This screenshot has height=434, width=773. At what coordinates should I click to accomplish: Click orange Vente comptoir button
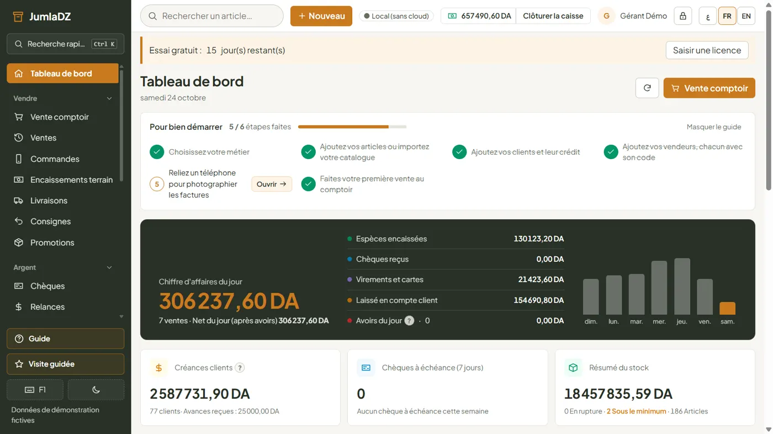point(709,88)
